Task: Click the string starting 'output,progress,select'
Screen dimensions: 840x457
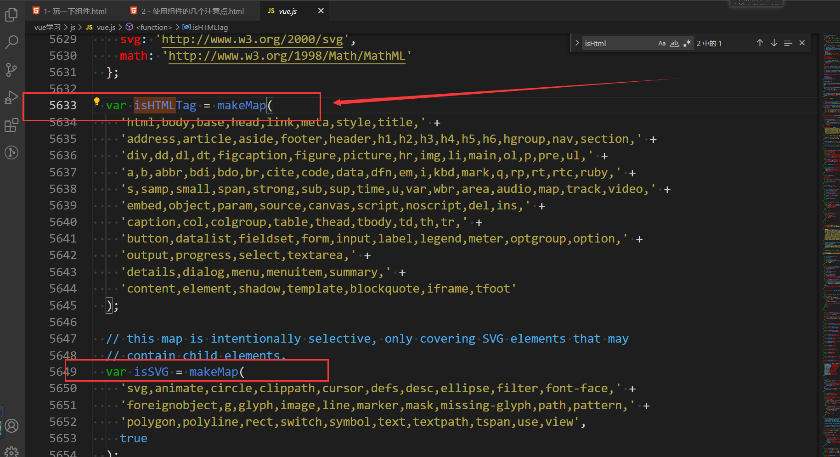Action: point(238,255)
